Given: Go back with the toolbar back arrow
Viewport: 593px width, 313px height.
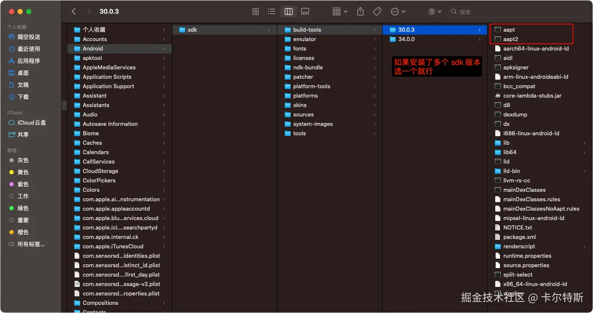Looking at the screenshot, I should (74, 12).
